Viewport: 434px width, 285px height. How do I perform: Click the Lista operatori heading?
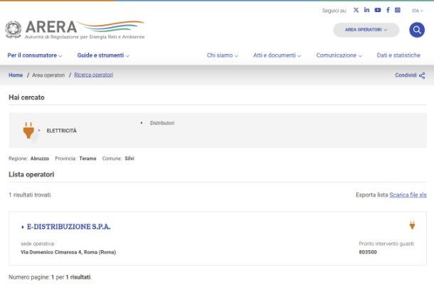pyautogui.click(x=31, y=174)
